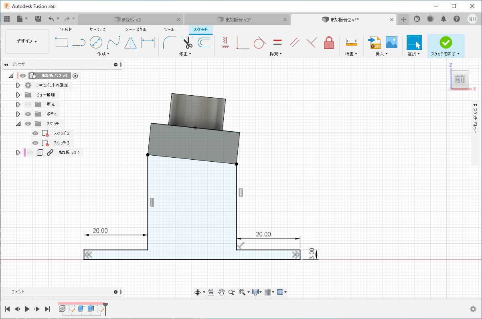
Task: Switch to the ソリッド ribbon tab
Action: pyautogui.click(x=66, y=30)
